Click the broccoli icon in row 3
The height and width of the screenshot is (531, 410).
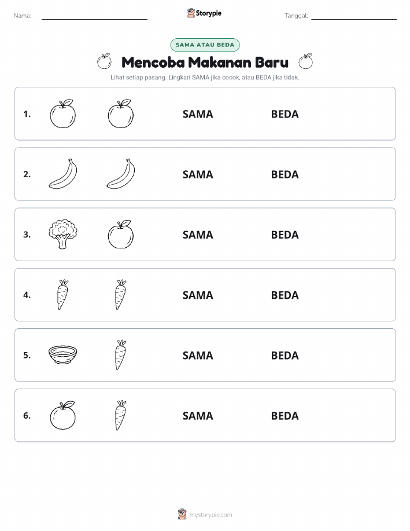pos(63,235)
